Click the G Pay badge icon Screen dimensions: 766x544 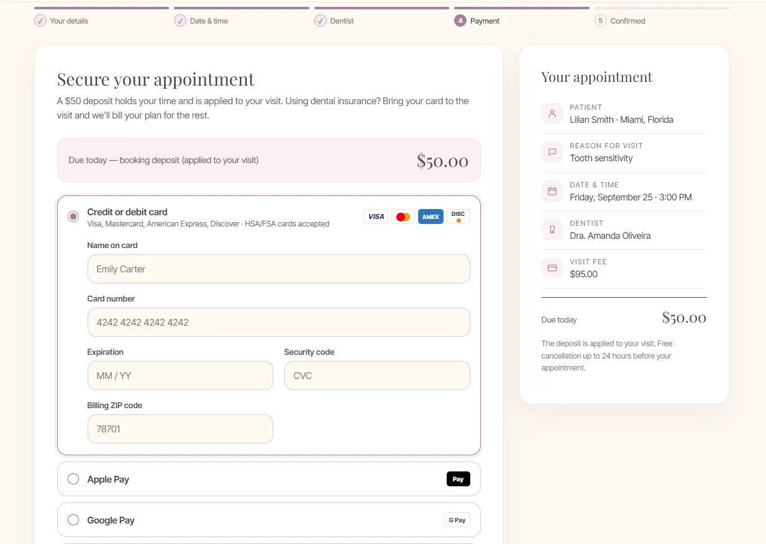tap(457, 520)
